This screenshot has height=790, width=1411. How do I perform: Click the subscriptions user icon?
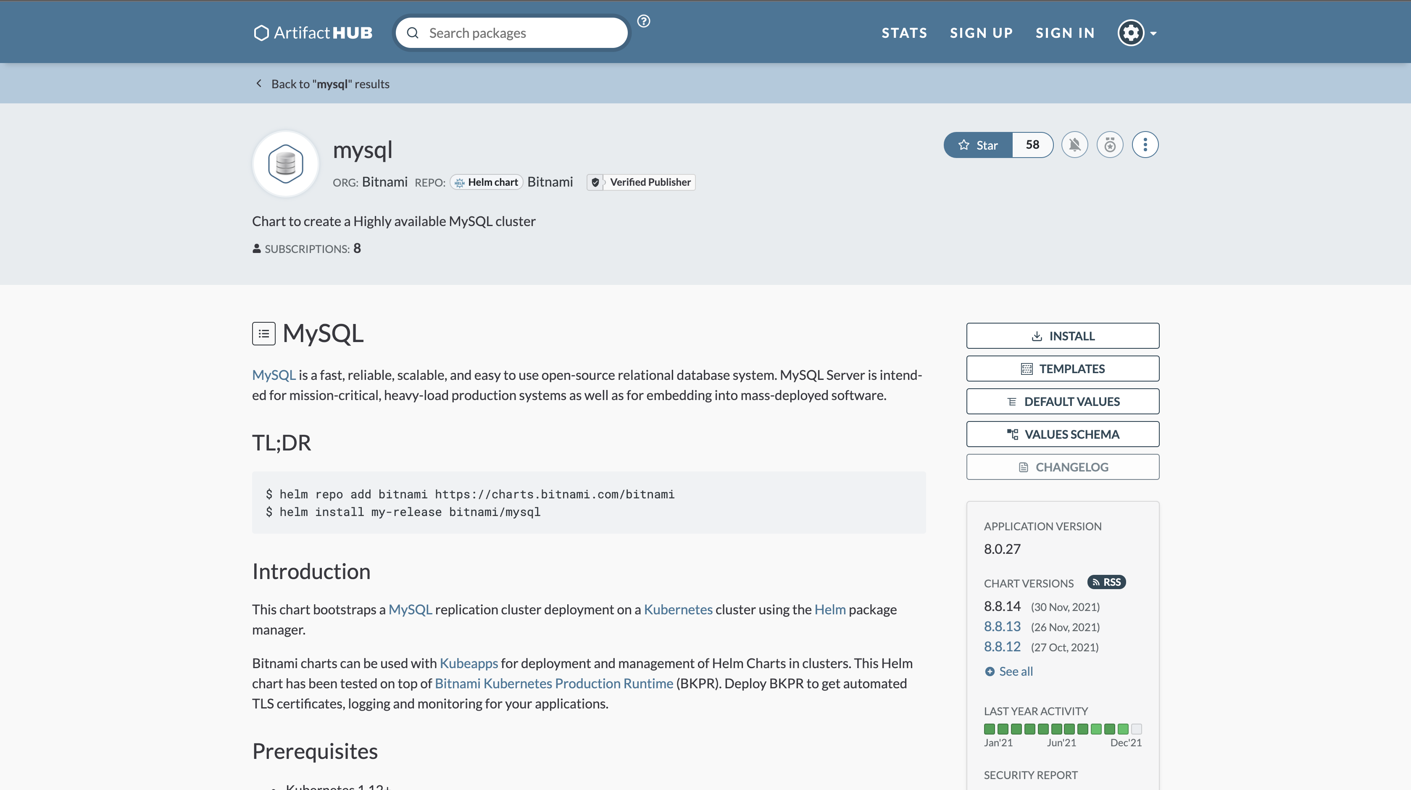(x=256, y=249)
